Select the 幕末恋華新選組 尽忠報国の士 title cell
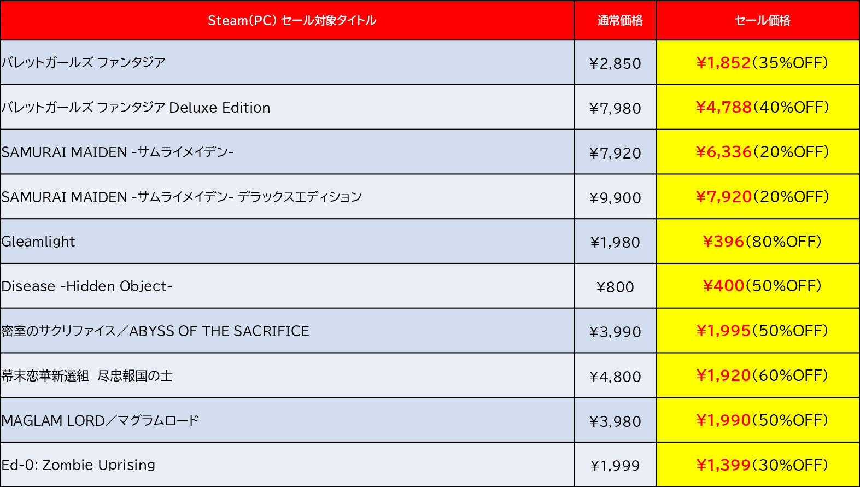The image size is (860, 487). 287,375
